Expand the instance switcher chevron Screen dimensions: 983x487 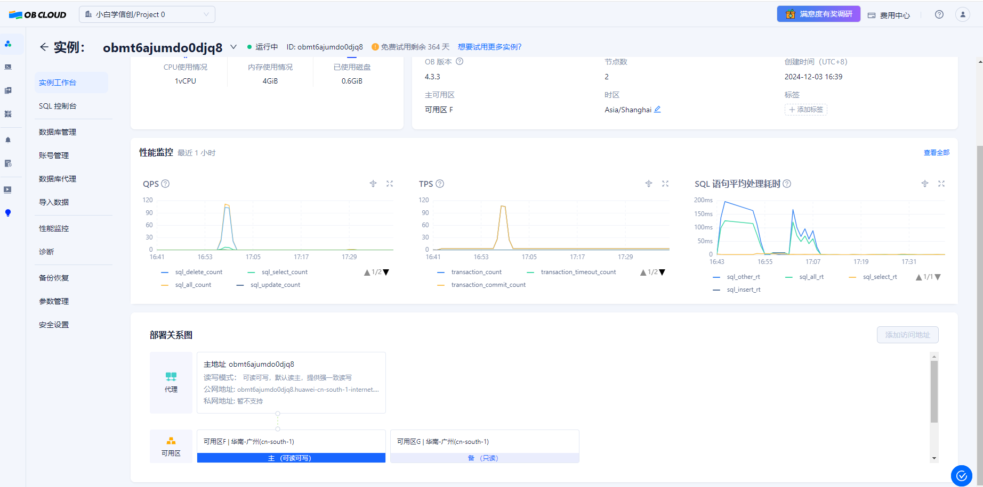click(x=233, y=47)
